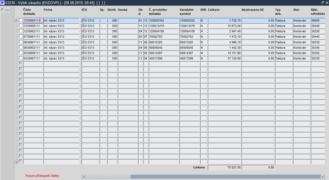This screenshot has height=180, width=329.
Task: Select the prvotní doklad field 120013478
Action: point(164,26)
